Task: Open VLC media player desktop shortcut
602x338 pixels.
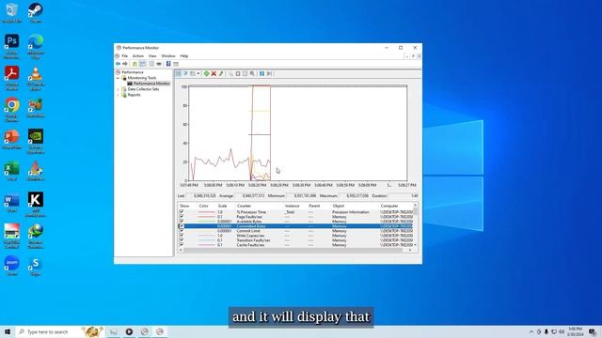Action: (36, 78)
